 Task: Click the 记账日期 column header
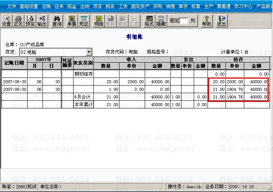[14, 63]
